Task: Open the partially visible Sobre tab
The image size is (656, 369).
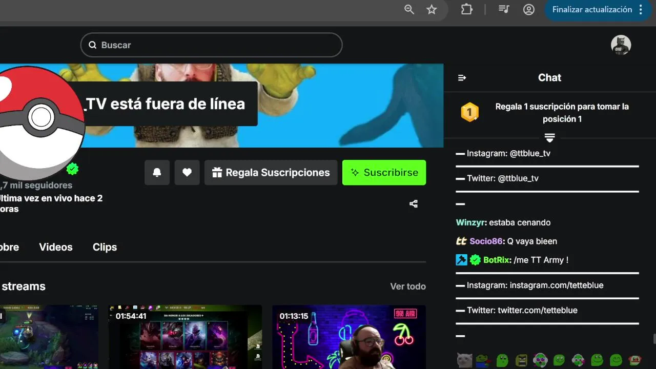Action: 9,247
